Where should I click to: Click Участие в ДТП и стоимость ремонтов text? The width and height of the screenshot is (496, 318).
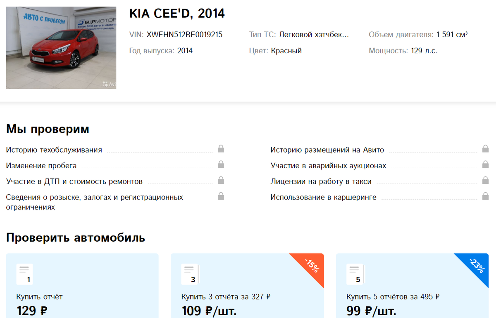point(74,181)
